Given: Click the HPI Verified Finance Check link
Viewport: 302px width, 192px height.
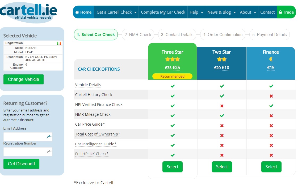Looking at the screenshot, I should (x=99, y=105).
